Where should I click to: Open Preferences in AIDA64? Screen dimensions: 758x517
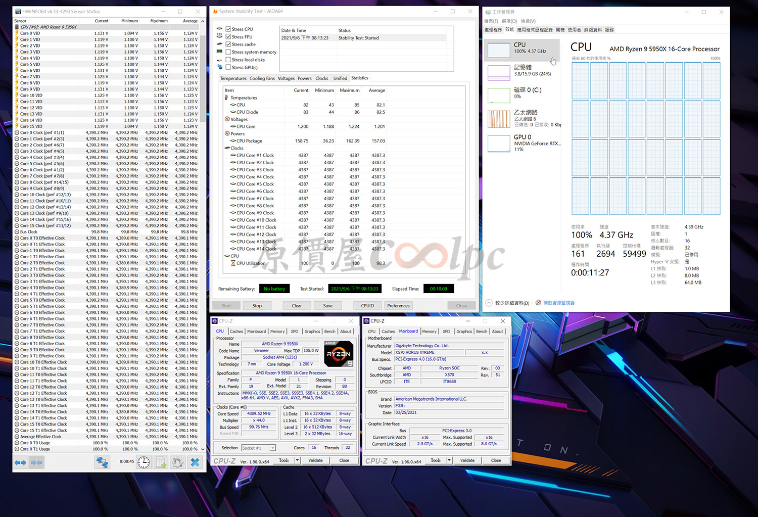pos(398,306)
